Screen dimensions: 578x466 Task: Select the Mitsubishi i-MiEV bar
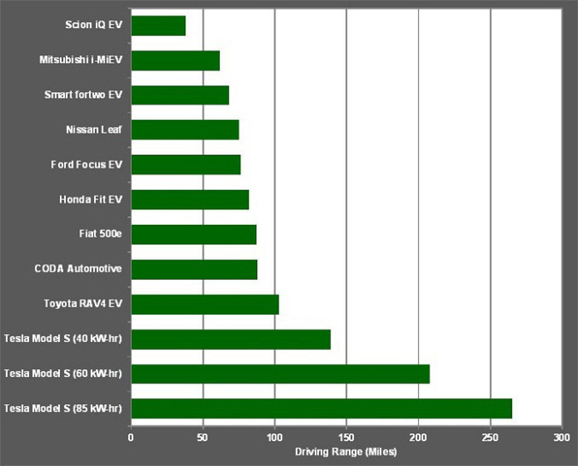coord(176,61)
